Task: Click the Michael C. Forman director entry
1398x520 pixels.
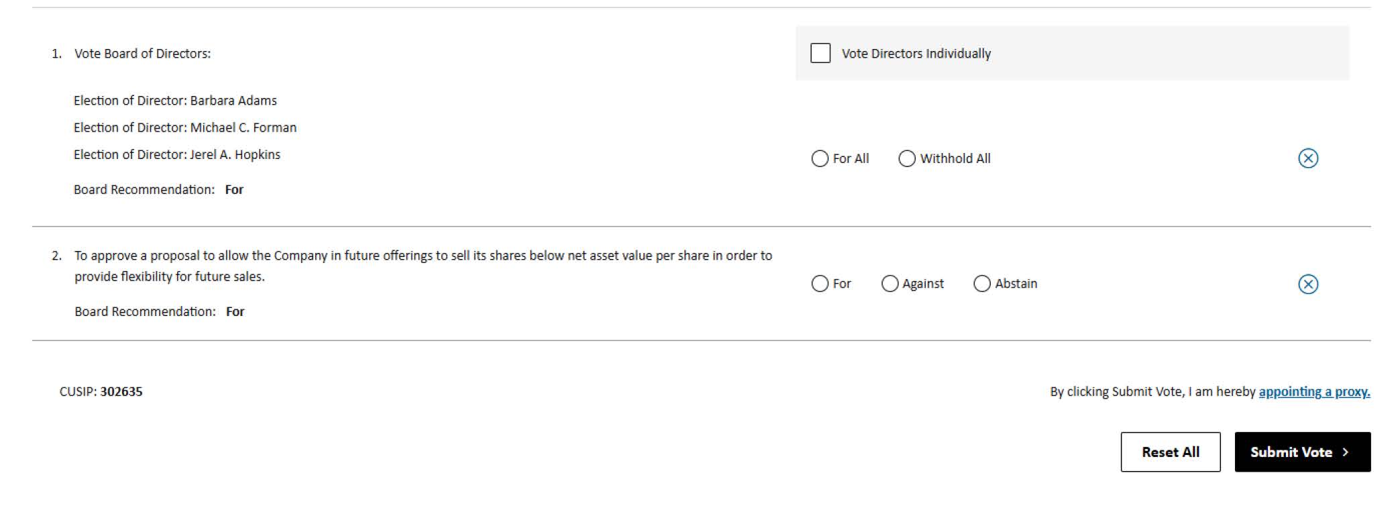Action: click(x=184, y=127)
